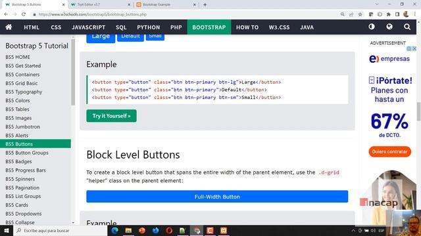Open BS5 Alerts in sidebar
The image size is (421, 236).
click(16, 136)
